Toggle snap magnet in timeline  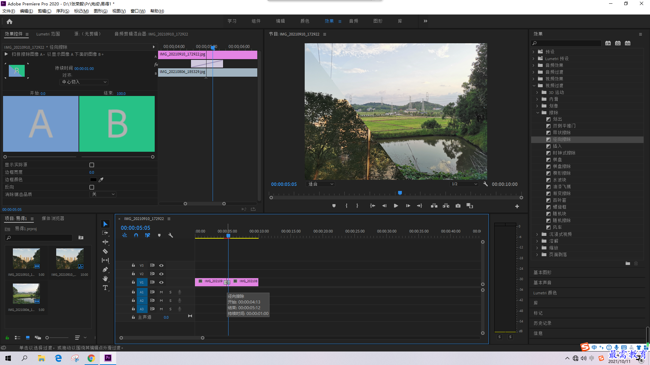coord(136,235)
